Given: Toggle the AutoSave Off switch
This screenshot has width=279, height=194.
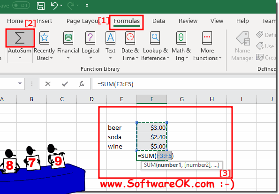Looking at the screenshot, I should [x=21, y=5].
